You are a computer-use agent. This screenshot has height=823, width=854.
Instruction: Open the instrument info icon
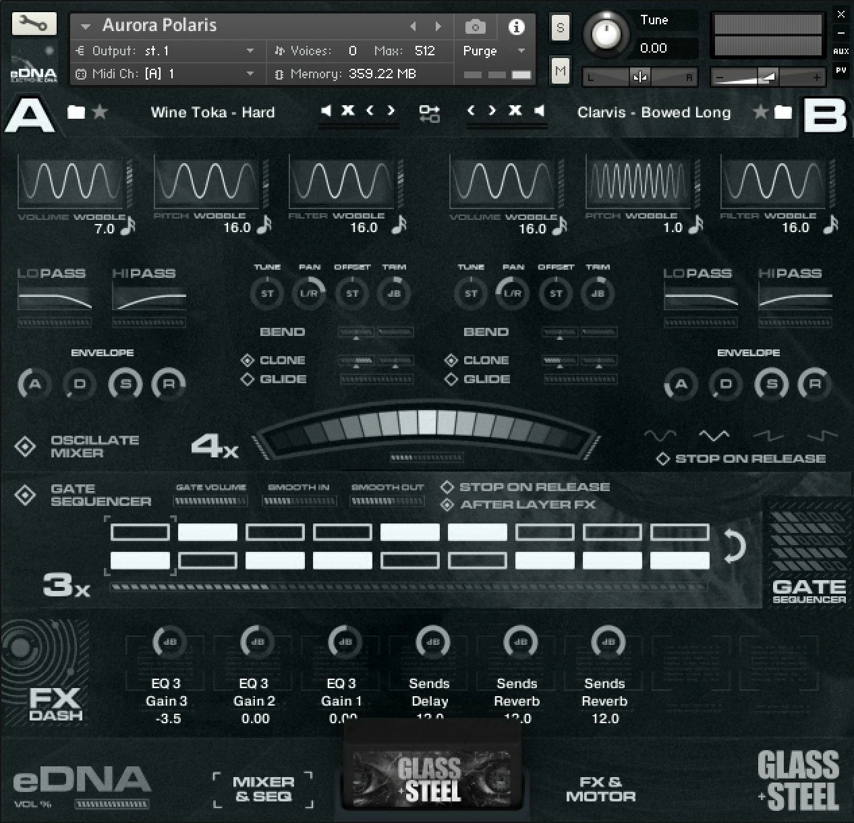[517, 27]
